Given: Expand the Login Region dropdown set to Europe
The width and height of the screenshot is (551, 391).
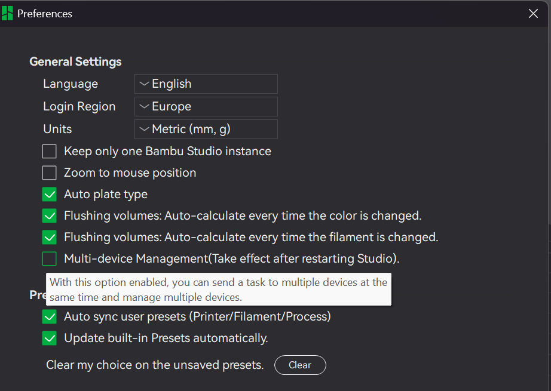Looking at the screenshot, I should [x=206, y=107].
